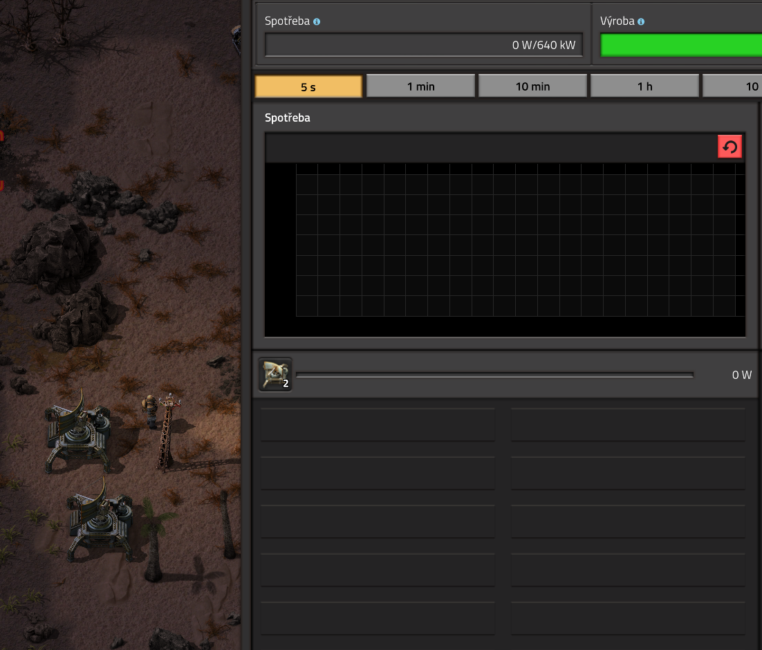Click the radar's consumption progress bar
This screenshot has height=650, width=762.
click(494, 375)
